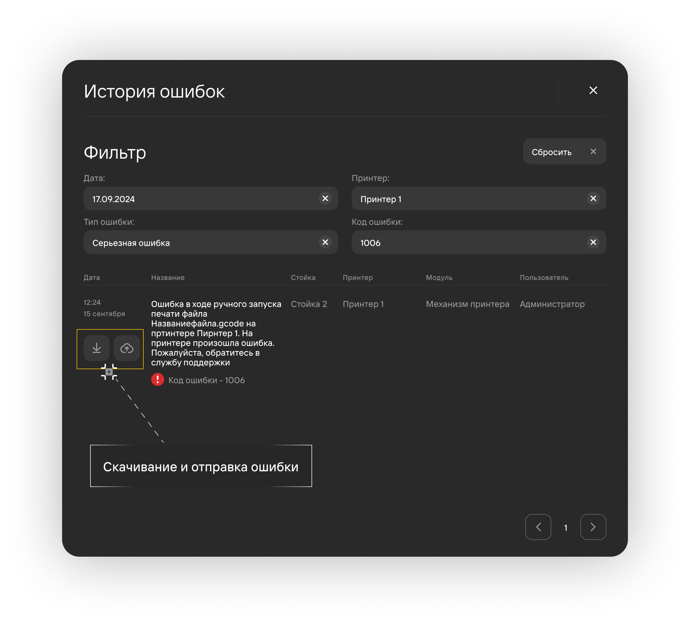The width and height of the screenshot is (690, 621).
Task: Sort by the Название column header
Action: tap(168, 278)
